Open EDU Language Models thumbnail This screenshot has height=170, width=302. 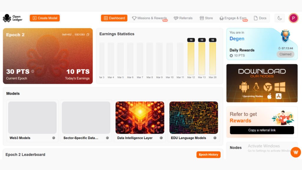[193, 117]
